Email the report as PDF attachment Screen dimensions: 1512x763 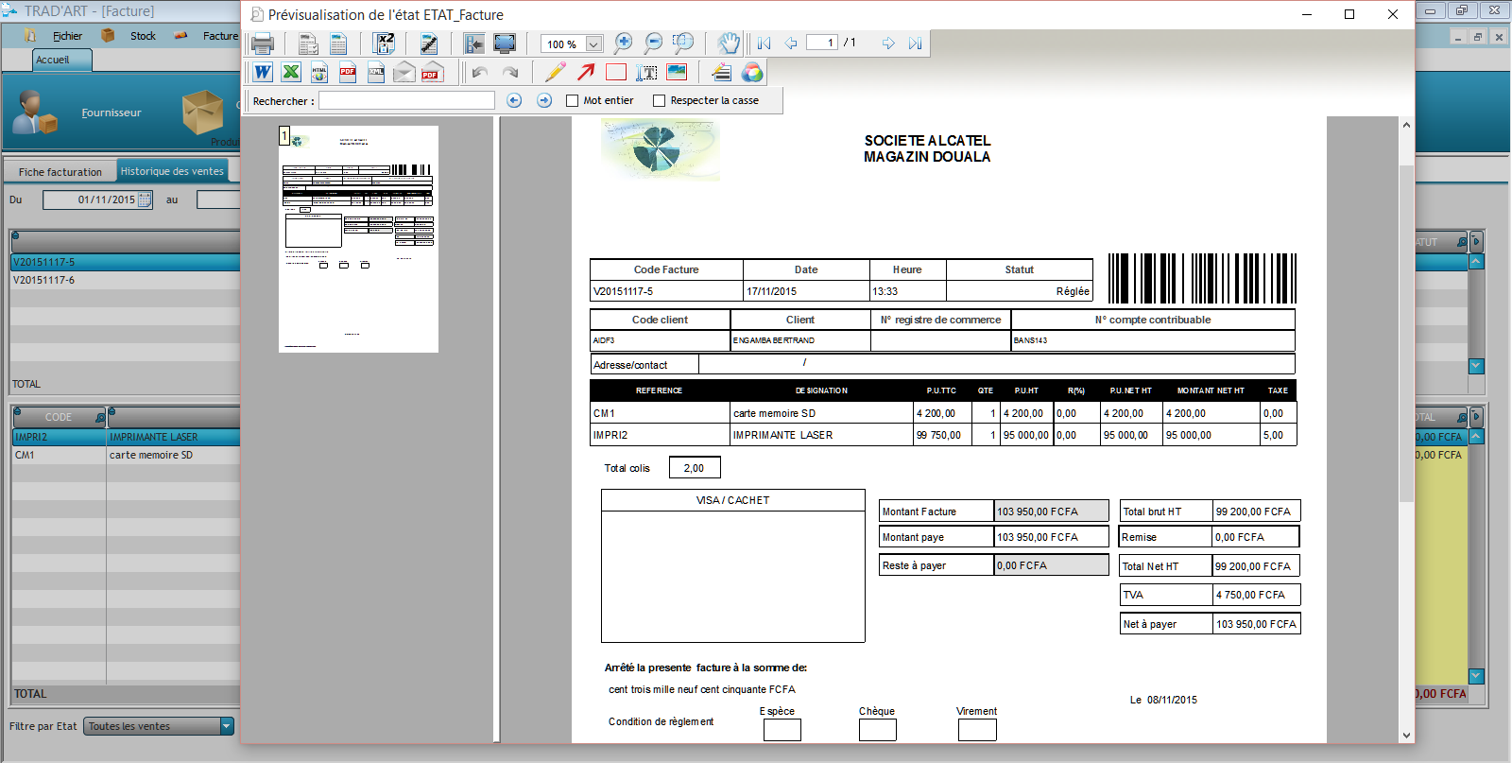click(433, 72)
